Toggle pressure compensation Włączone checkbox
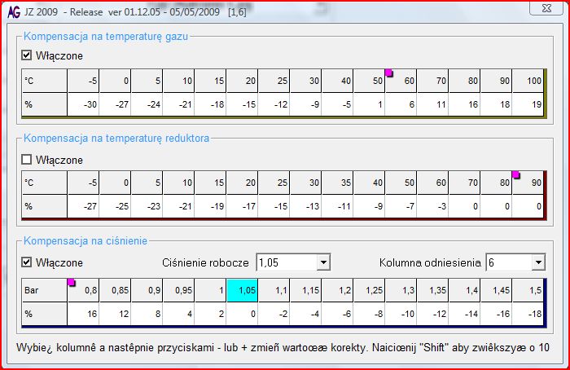Screen dimensions: 570x370 27,262
